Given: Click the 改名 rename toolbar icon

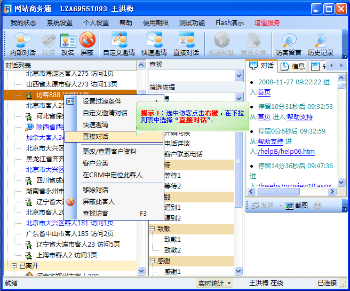Looking at the screenshot, I should 68,43.
